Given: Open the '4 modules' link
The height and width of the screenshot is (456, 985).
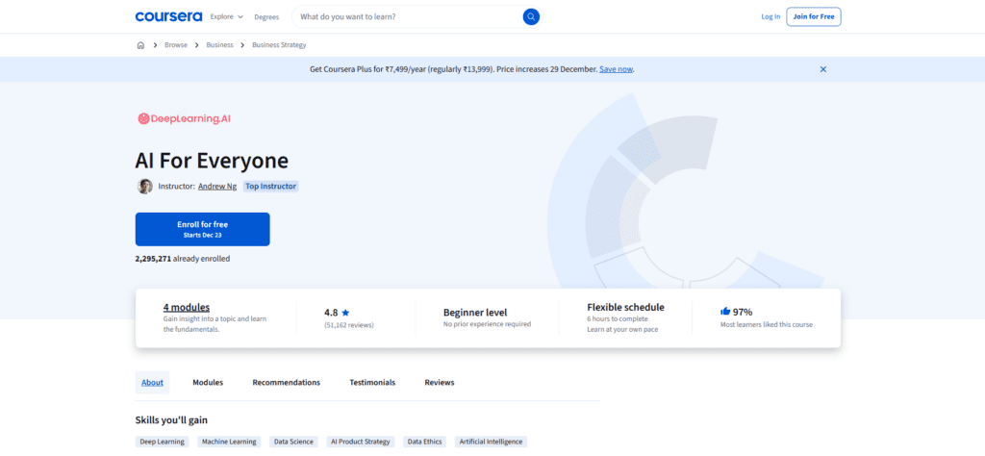Looking at the screenshot, I should click(x=187, y=307).
